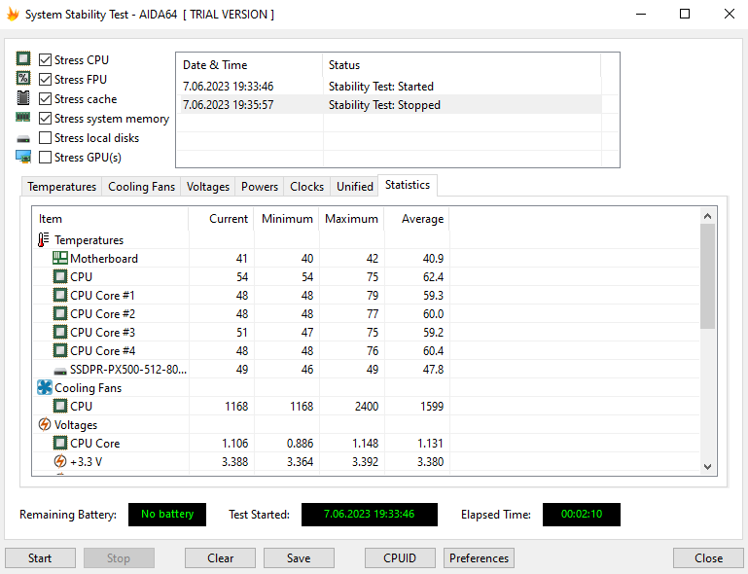The height and width of the screenshot is (574, 748).
Task: Click the disk drive icon beside Stress local disks
Action: tap(23, 139)
